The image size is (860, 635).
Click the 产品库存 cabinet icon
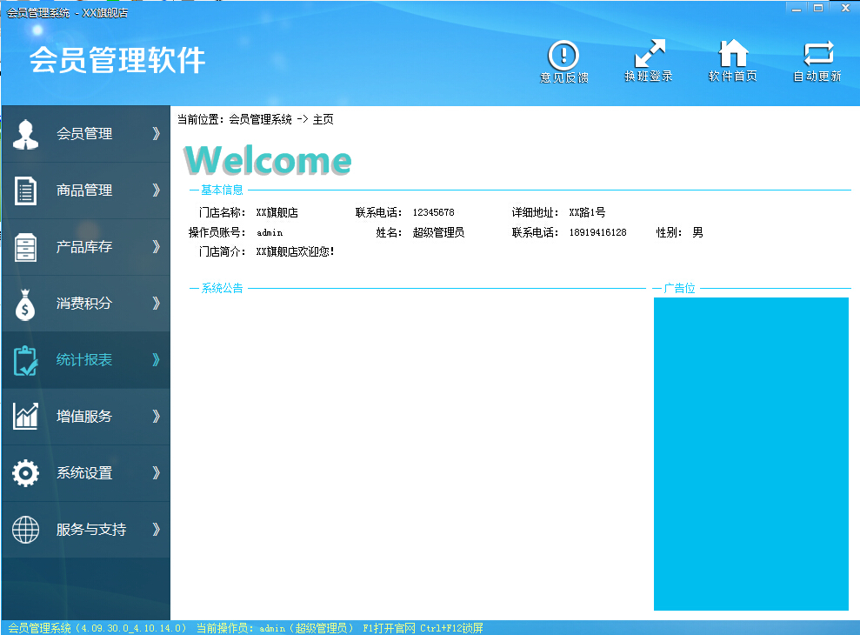(x=25, y=247)
